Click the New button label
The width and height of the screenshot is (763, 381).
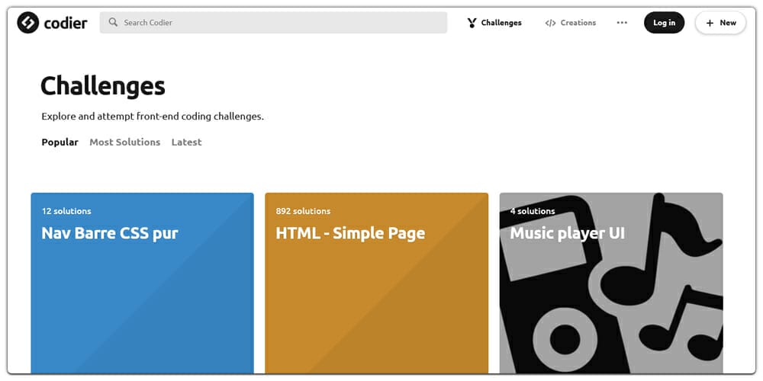(x=728, y=23)
